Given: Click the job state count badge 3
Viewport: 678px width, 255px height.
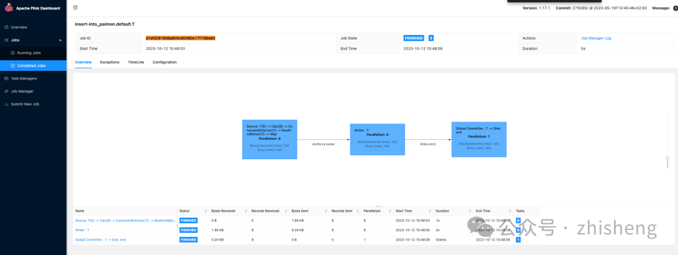Looking at the screenshot, I should click(431, 38).
